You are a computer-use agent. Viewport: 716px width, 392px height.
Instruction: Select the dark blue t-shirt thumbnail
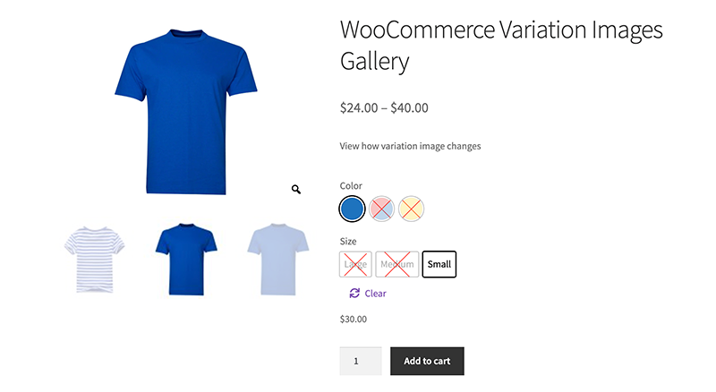(x=186, y=259)
